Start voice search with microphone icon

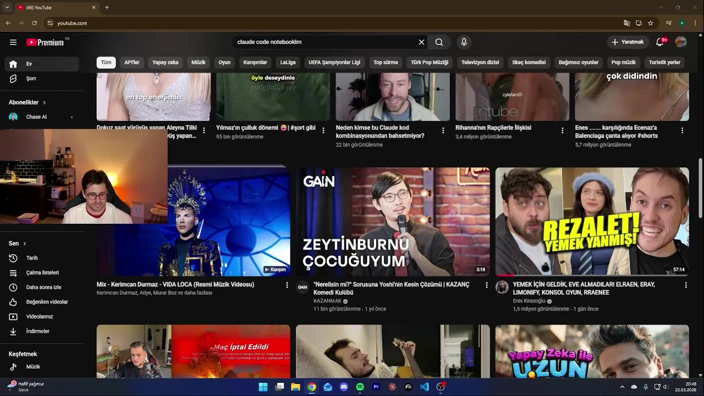coord(464,42)
